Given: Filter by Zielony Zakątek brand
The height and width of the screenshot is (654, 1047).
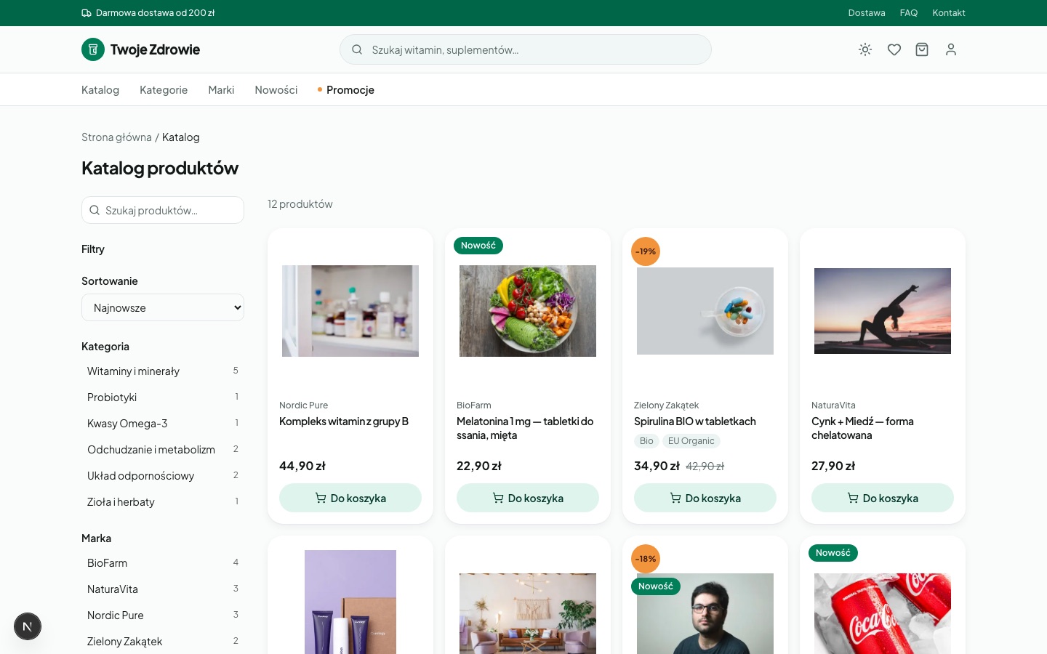Looking at the screenshot, I should (163, 642).
